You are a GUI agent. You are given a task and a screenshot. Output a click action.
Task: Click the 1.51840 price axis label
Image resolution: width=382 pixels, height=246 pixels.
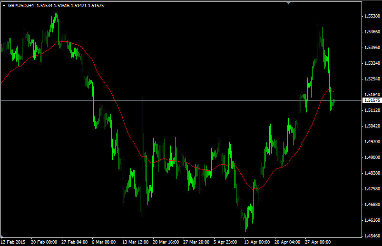372,95
